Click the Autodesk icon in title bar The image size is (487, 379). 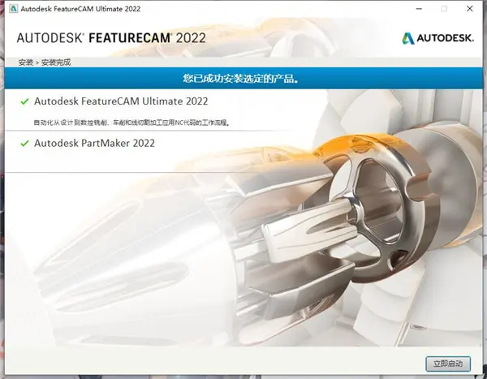click(x=13, y=9)
